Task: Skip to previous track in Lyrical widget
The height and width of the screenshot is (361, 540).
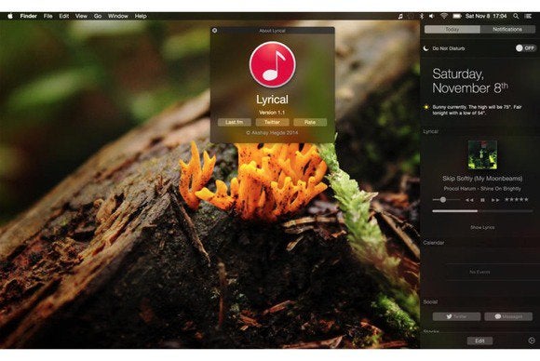Action: point(469,200)
